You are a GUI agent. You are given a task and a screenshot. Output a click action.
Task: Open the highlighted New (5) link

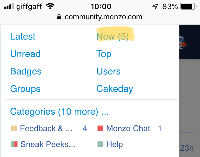[x=112, y=36]
